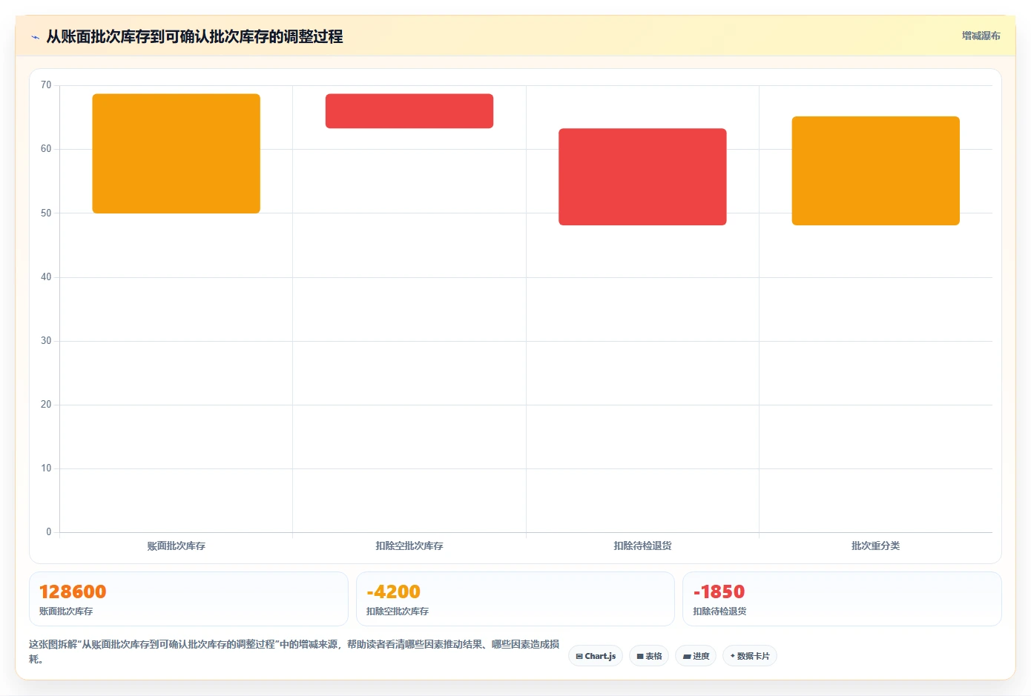Open the -4200 扣除空批次库存 data card
Screen dimensions: 1031x696
coord(515,599)
